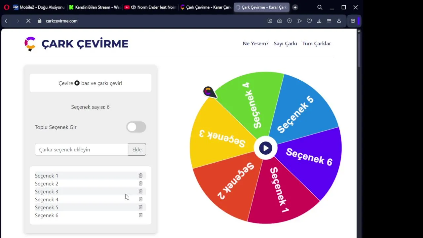
Task: Select the Seçenek 3 list text
Action: tap(47, 191)
